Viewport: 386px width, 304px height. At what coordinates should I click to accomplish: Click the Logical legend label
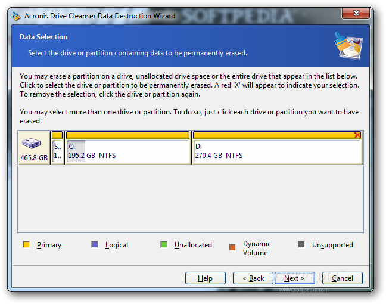[x=117, y=245]
